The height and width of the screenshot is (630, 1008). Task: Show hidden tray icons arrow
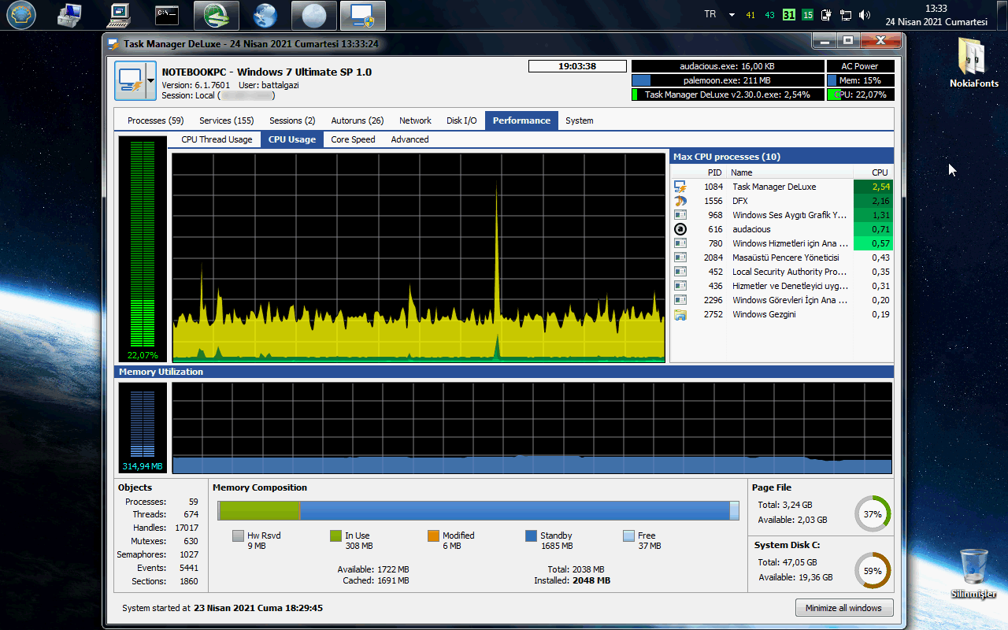pyautogui.click(x=732, y=15)
